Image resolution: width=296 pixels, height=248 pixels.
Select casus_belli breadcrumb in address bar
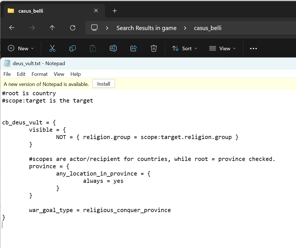208,28
